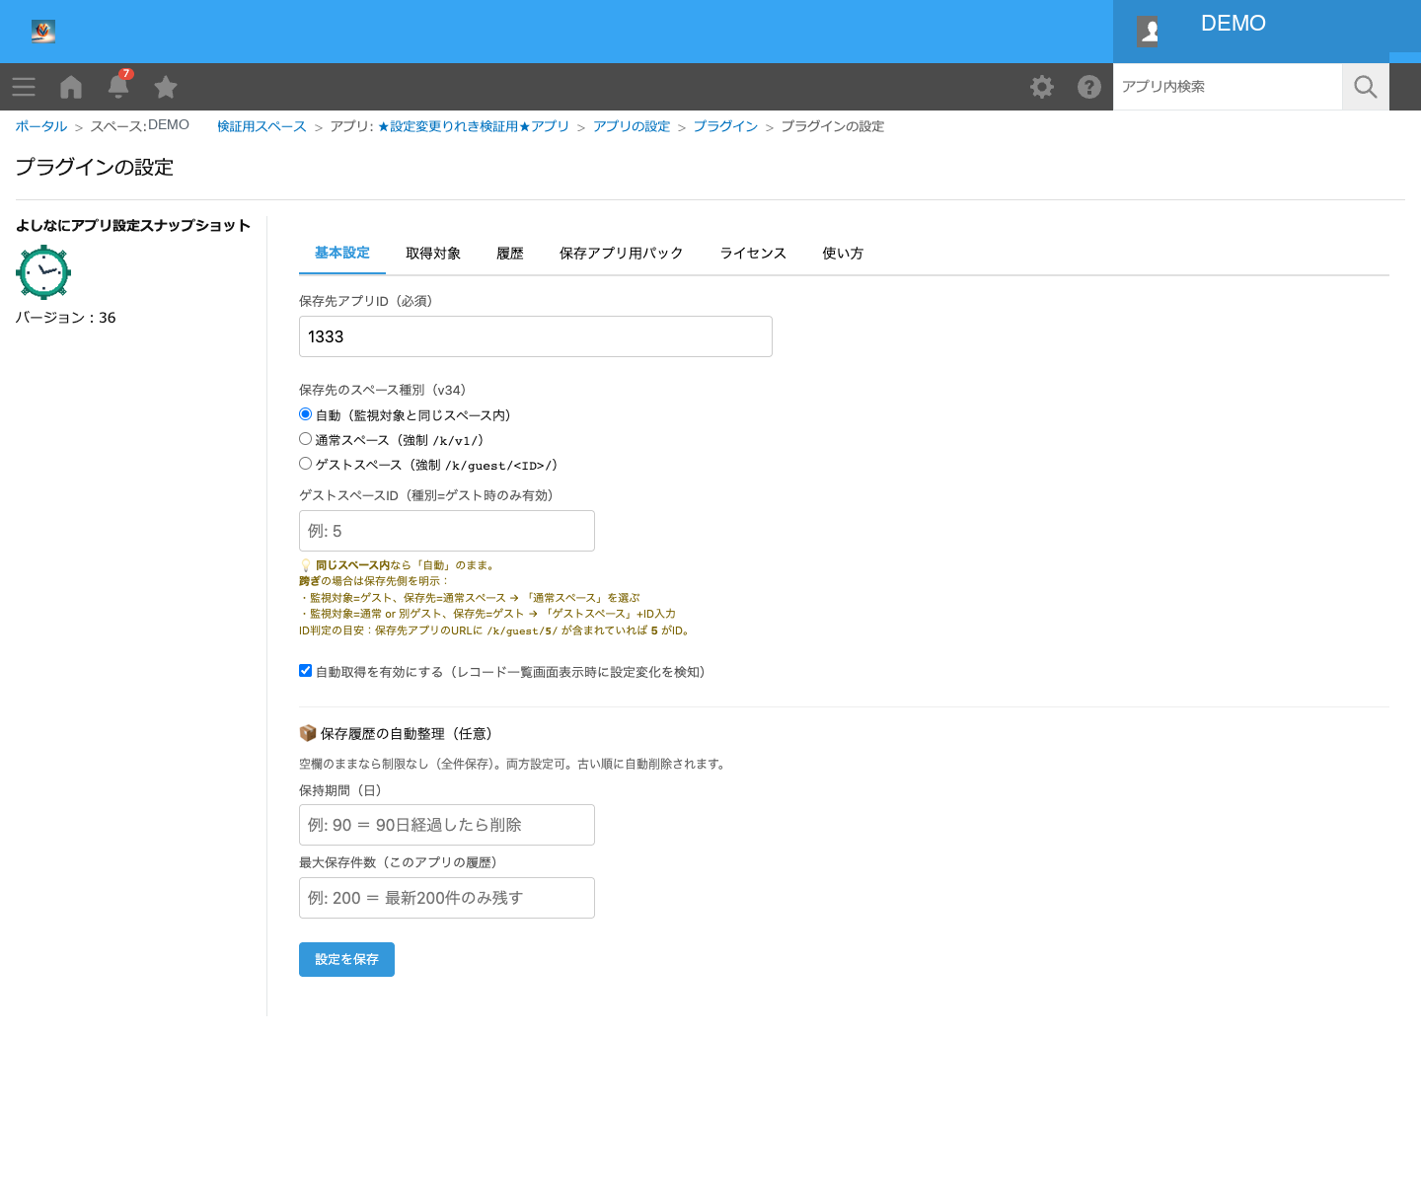
Task: Select the 通常スペース radio option
Action: coord(306,439)
